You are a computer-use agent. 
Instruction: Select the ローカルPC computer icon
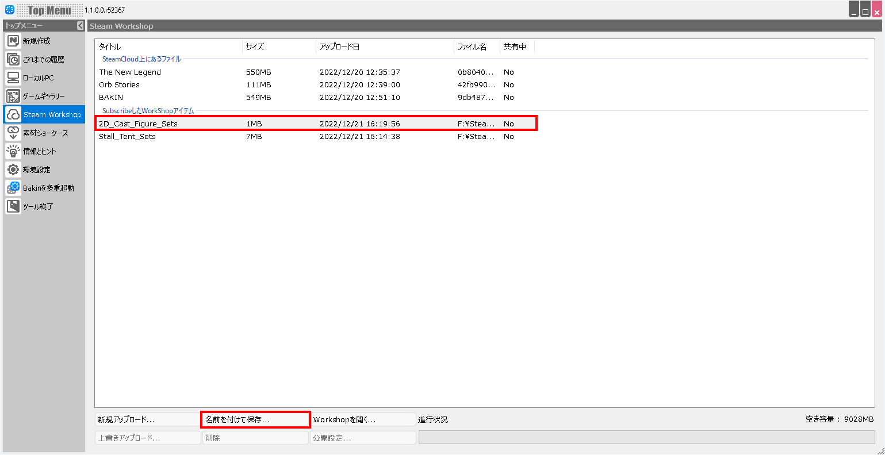(13, 78)
